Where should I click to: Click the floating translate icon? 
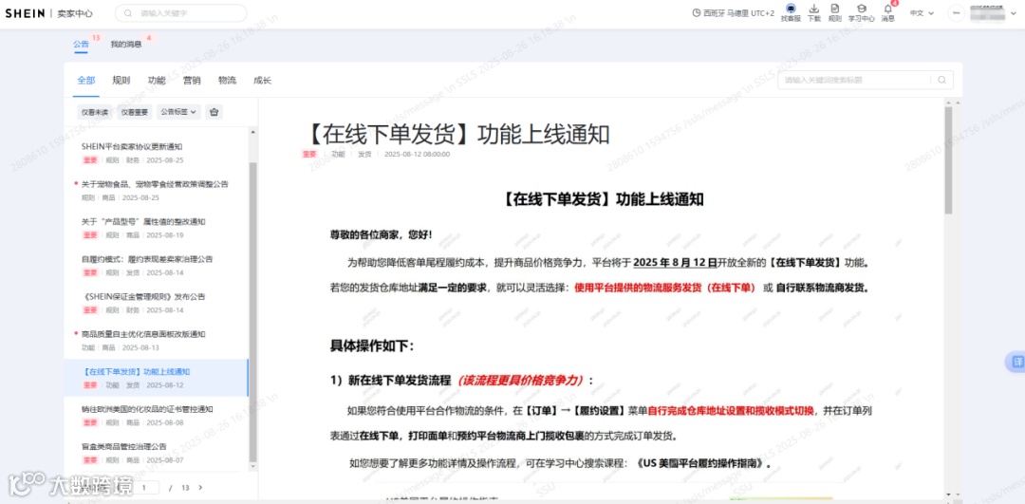pyautogui.click(x=1016, y=362)
